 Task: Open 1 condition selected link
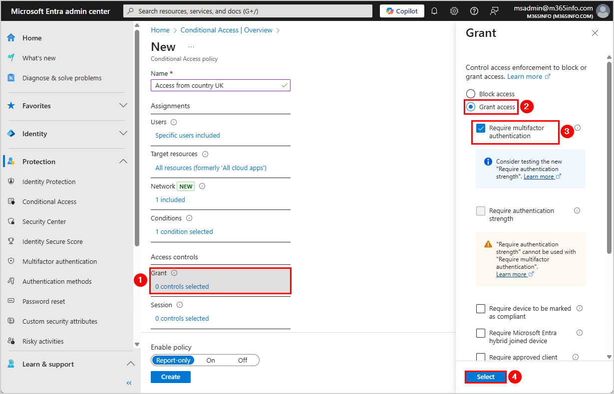(x=184, y=231)
